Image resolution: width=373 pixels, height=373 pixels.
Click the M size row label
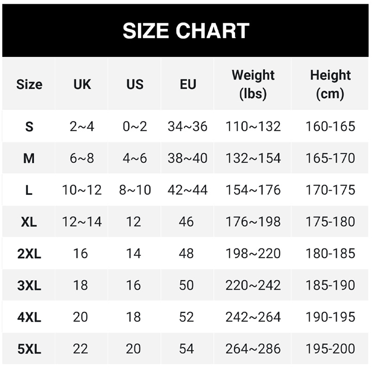[29, 158]
